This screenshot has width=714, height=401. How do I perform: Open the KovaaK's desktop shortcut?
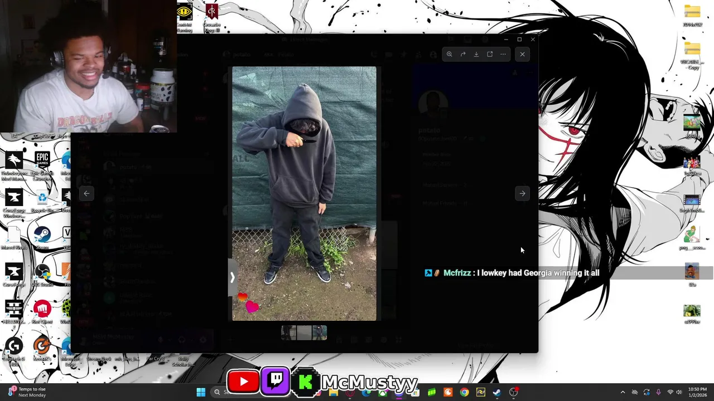click(x=42, y=350)
